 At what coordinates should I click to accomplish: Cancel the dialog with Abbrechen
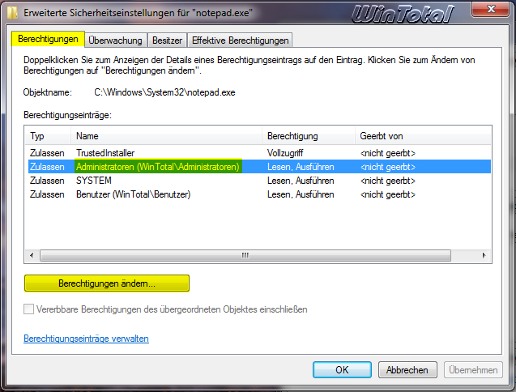click(x=407, y=370)
